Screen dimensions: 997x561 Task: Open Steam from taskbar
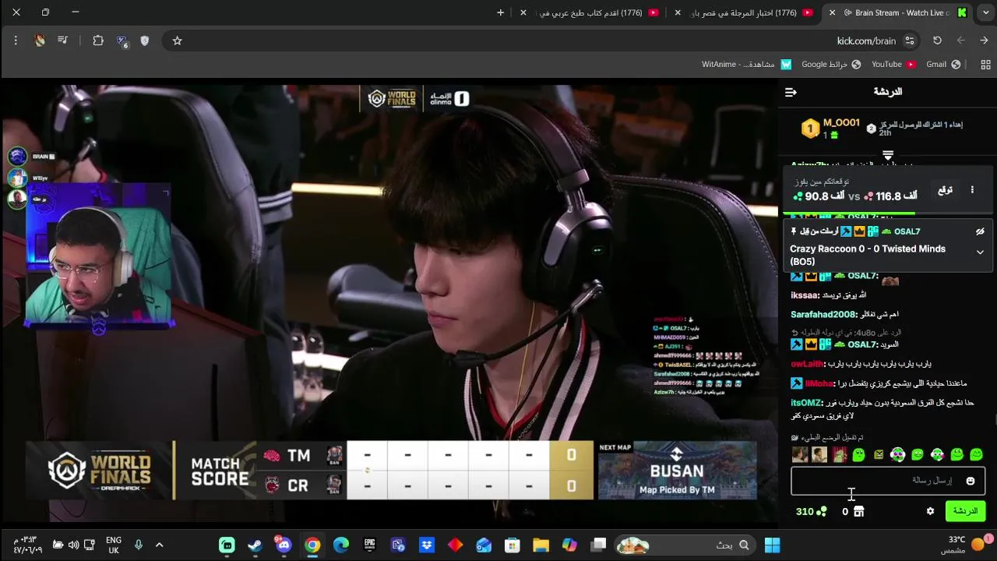click(255, 545)
